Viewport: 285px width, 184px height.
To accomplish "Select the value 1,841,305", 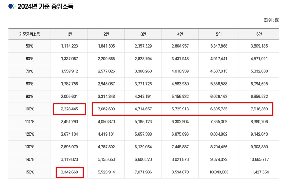I will coord(106,46).
